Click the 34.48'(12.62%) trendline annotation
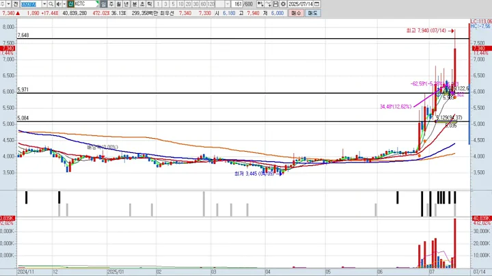This screenshot has height=276, width=492. (x=396, y=107)
